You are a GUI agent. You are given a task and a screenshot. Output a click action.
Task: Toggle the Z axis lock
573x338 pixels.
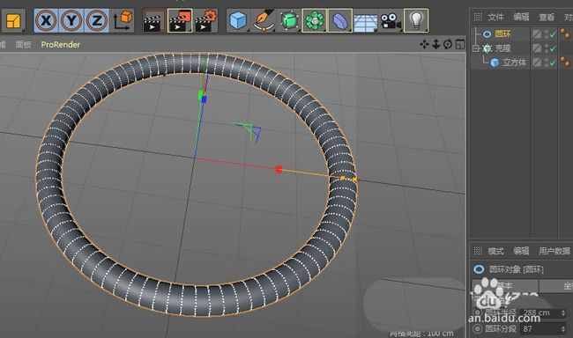coord(96,20)
